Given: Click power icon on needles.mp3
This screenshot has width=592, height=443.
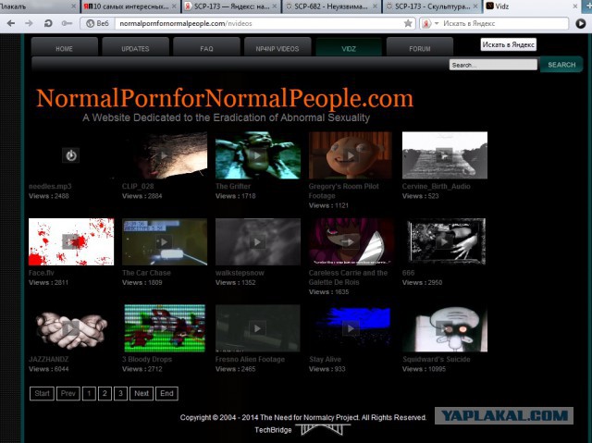Looking at the screenshot, I should point(70,155).
